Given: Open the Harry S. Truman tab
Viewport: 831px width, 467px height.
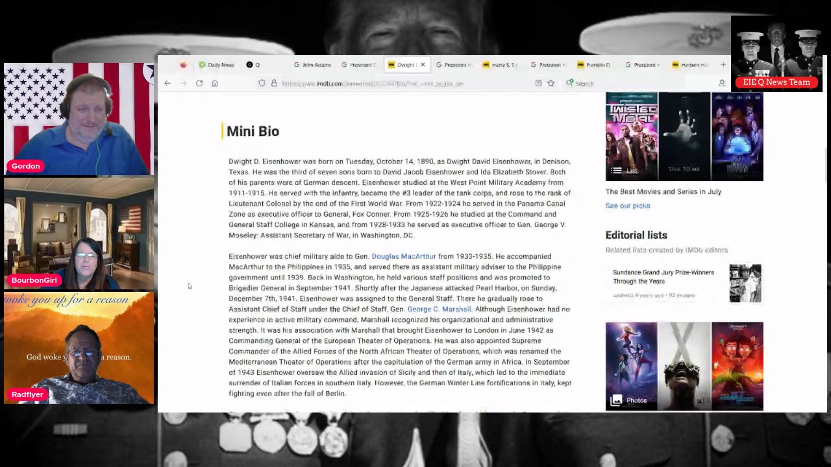Looking at the screenshot, I should coord(500,65).
